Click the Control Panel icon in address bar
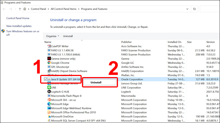Screen dimensions: 220x123 [x=25, y=9]
